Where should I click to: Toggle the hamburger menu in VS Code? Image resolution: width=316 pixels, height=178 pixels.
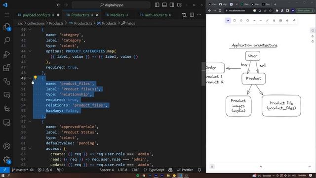tap(7, 15)
